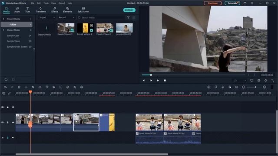278x156 pixels.
Task: Stop the preview playback
Action: (165, 81)
